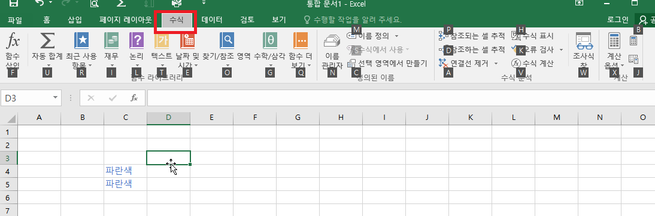Image resolution: width=655 pixels, height=216 pixels.
Task: Open the Lookup & Reference magnifier book icon
Action: tap(227, 41)
